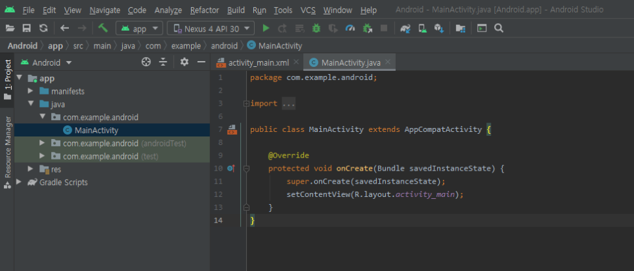Viewport: 634px width, 271px height.
Task: Expand com.example.android (test) arrow
Action: [42, 156]
